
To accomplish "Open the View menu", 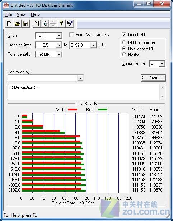I will tap(21, 14).
